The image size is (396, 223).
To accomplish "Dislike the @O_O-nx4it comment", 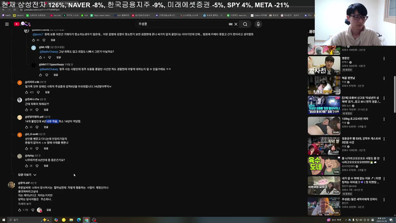I will coord(37,149).
